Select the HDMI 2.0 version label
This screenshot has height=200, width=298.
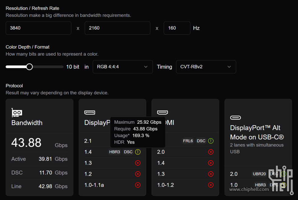[x=161, y=152]
